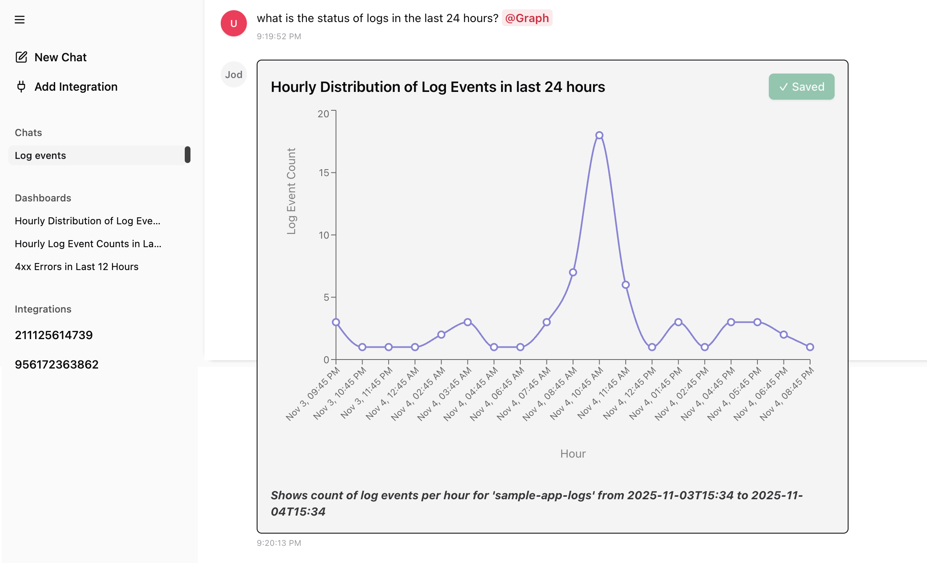Open Hourly Distribution of Log Eve... dashboard
The image size is (927, 563).
(x=87, y=221)
